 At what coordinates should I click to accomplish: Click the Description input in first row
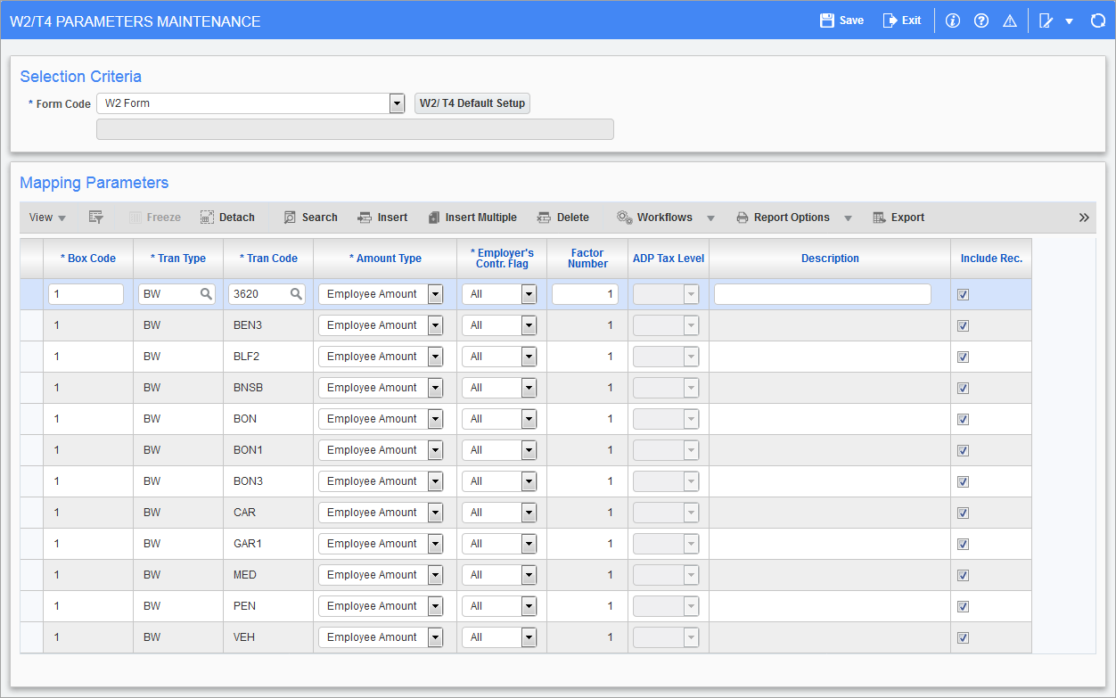823,294
